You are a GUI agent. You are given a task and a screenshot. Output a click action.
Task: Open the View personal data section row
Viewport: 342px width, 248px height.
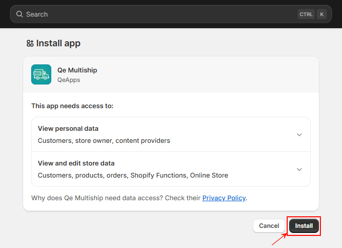tap(171, 134)
